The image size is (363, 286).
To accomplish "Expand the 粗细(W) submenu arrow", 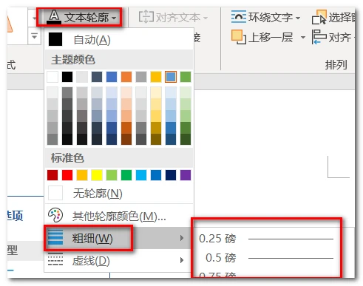I will (182, 238).
